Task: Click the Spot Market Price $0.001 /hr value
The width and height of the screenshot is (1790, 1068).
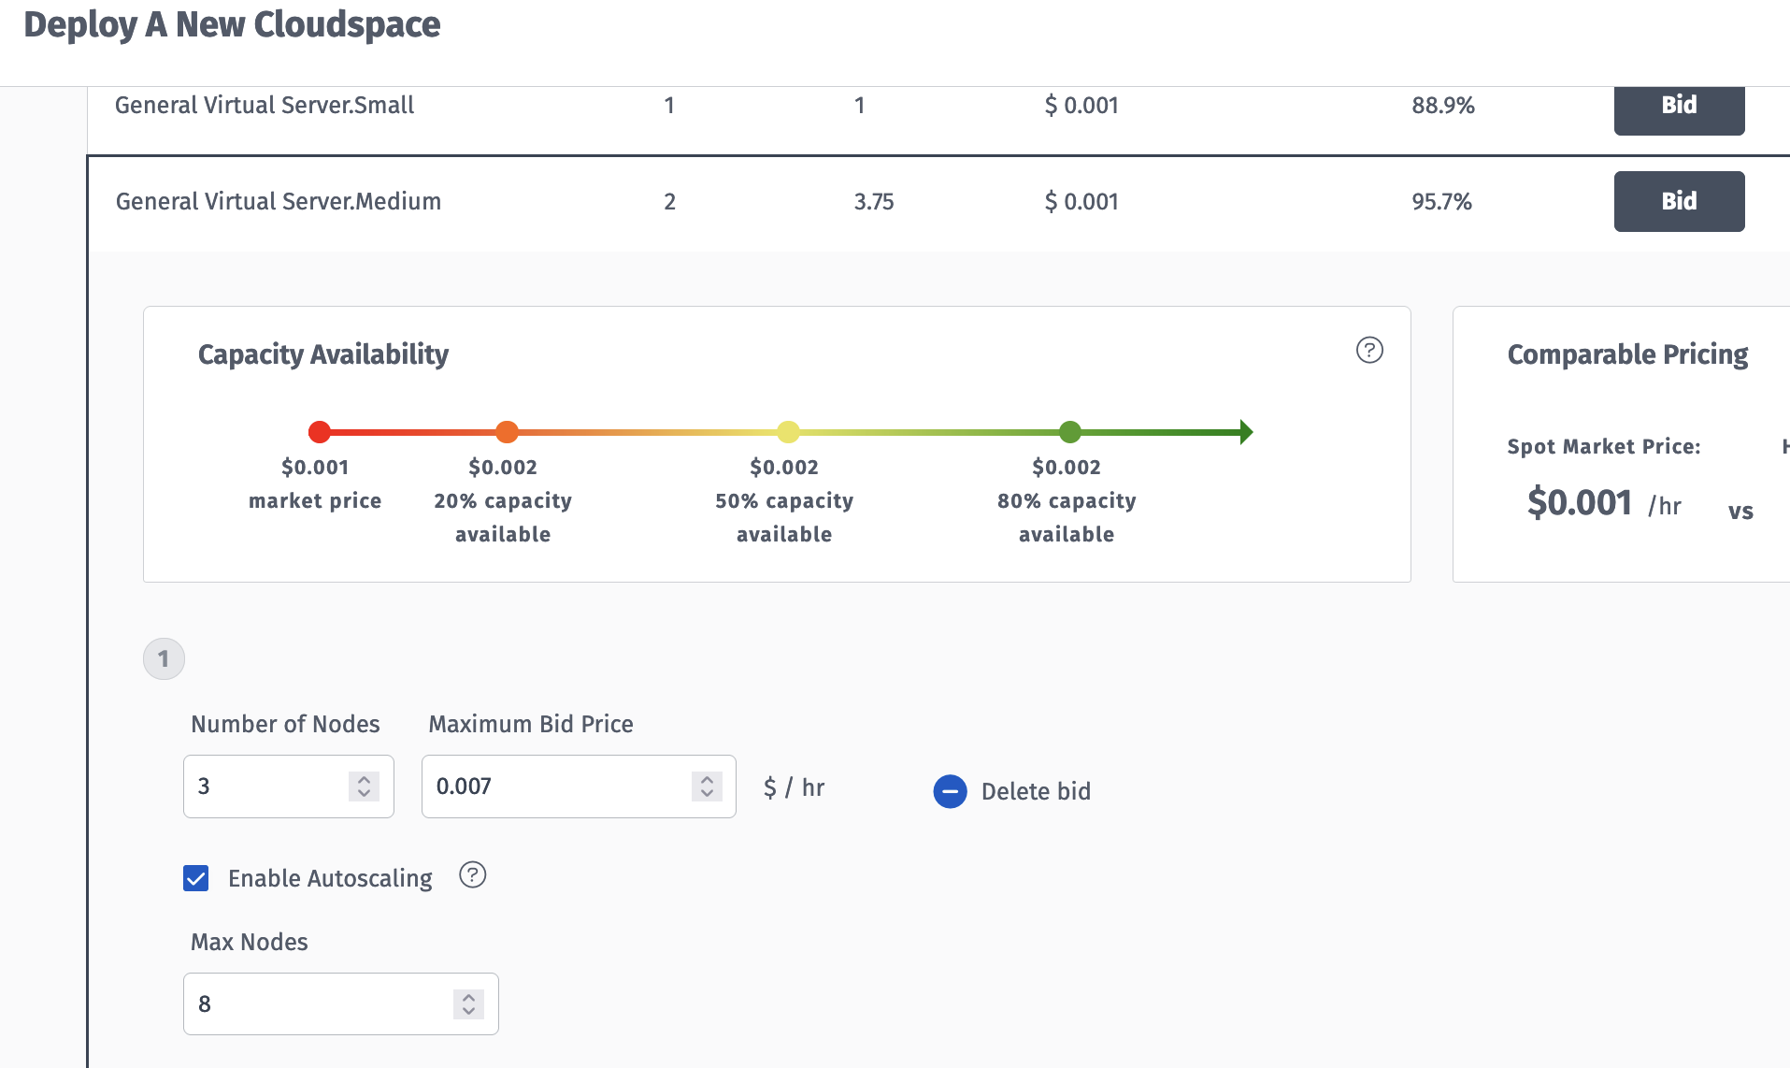Action: coord(1604,503)
